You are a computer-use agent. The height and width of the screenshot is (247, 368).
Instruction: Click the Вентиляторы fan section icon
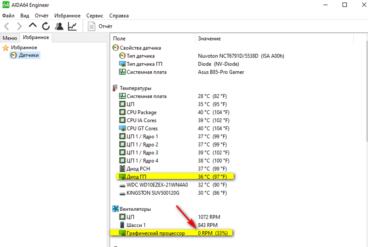click(x=115, y=209)
